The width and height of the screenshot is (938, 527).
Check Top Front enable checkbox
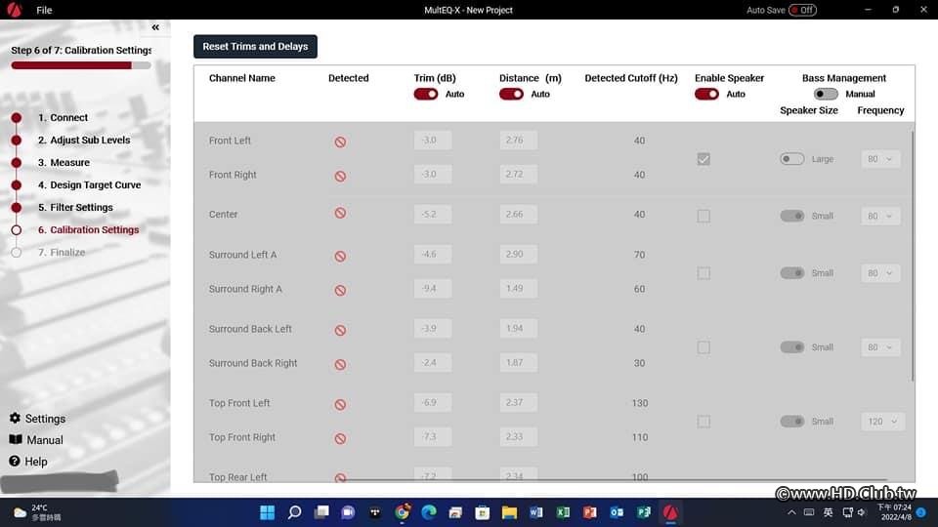[703, 422]
